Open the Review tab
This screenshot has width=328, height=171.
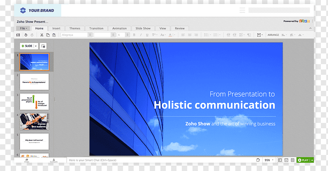click(180, 28)
